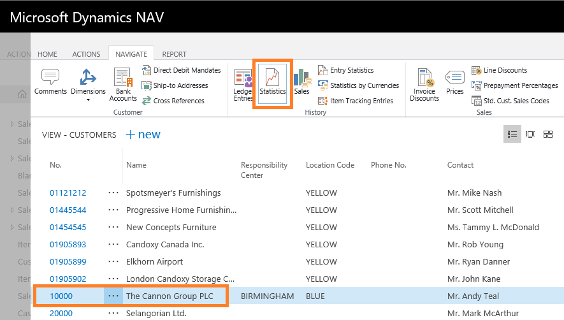Open row menu for Elkhorn Airport
Image resolution: width=564 pixels, height=320 pixels.
[113, 262]
